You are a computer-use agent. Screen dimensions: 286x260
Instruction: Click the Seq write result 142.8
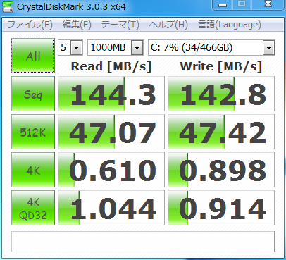tap(221, 94)
